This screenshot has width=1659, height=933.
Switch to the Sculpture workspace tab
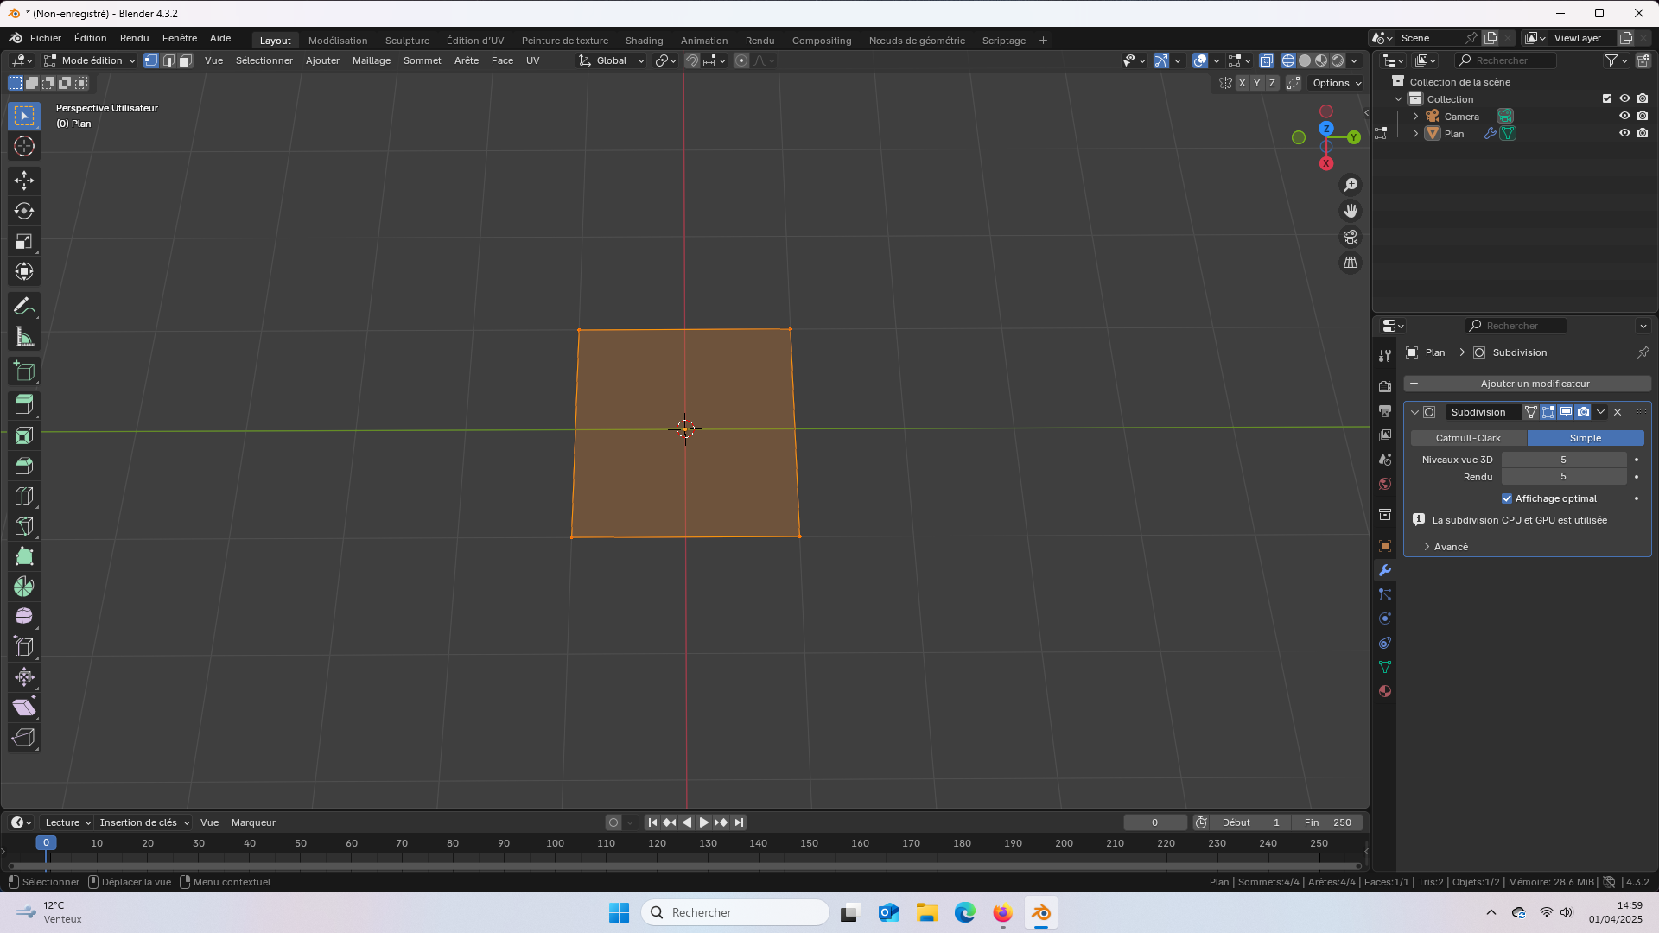[407, 41]
